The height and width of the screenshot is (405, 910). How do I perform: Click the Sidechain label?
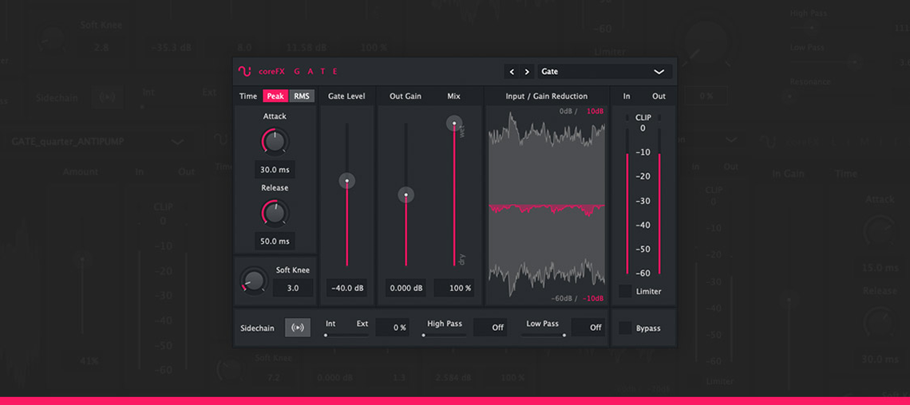[257, 328]
